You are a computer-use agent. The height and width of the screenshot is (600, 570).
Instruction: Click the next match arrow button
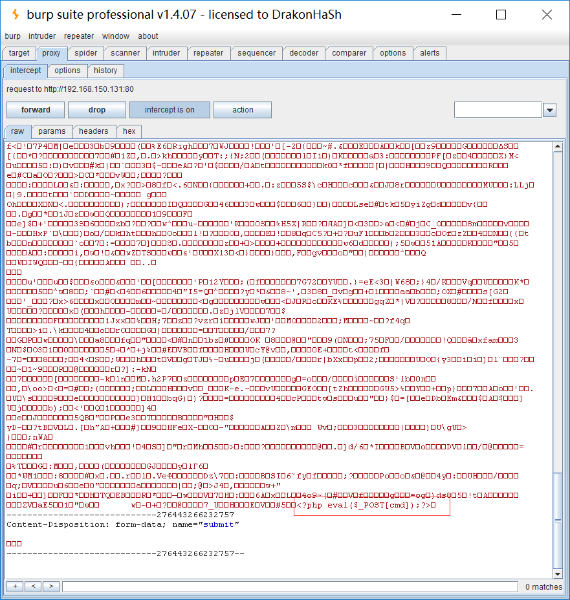[x=51, y=586]
